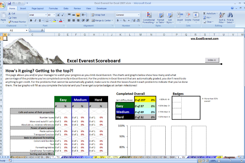The image size is (245, 163).
Task: Switch to Page Layout tab
Action: click(x=38, y=8)
